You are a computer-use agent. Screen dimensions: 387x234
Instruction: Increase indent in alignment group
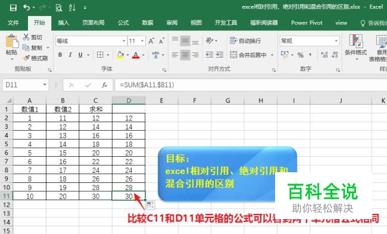(220, 55)
